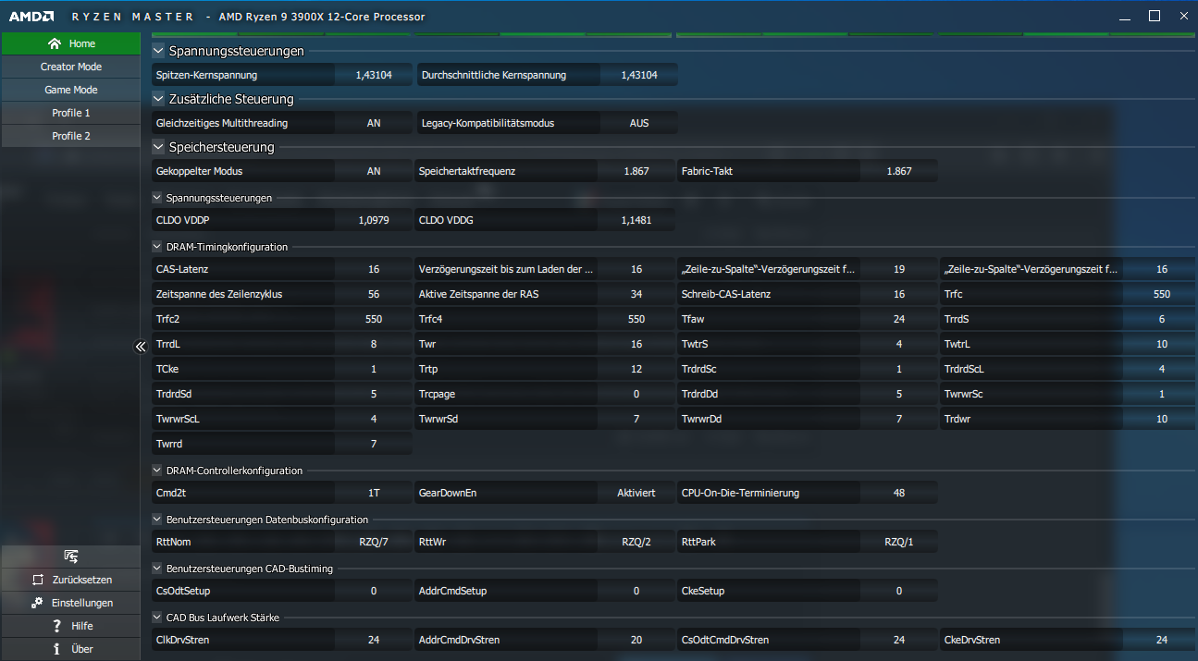Click the Zurücksetzen button
The height and width of the screenshot is (661, 1198).
tap(70, 580)
